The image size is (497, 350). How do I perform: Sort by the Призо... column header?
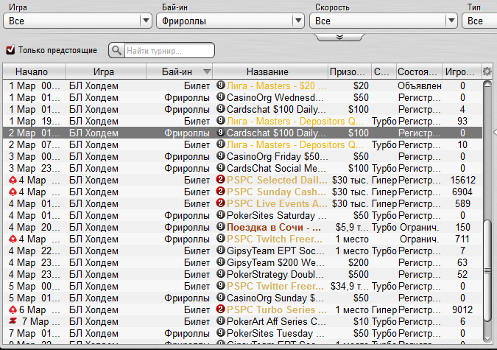350,71
